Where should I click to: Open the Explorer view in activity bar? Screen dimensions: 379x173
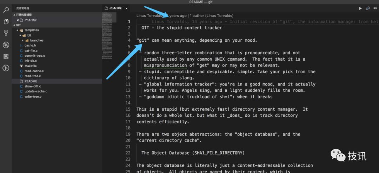coord(6,22)
